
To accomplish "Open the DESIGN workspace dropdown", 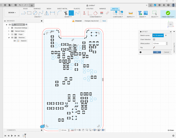I will [x=12, y=13].
